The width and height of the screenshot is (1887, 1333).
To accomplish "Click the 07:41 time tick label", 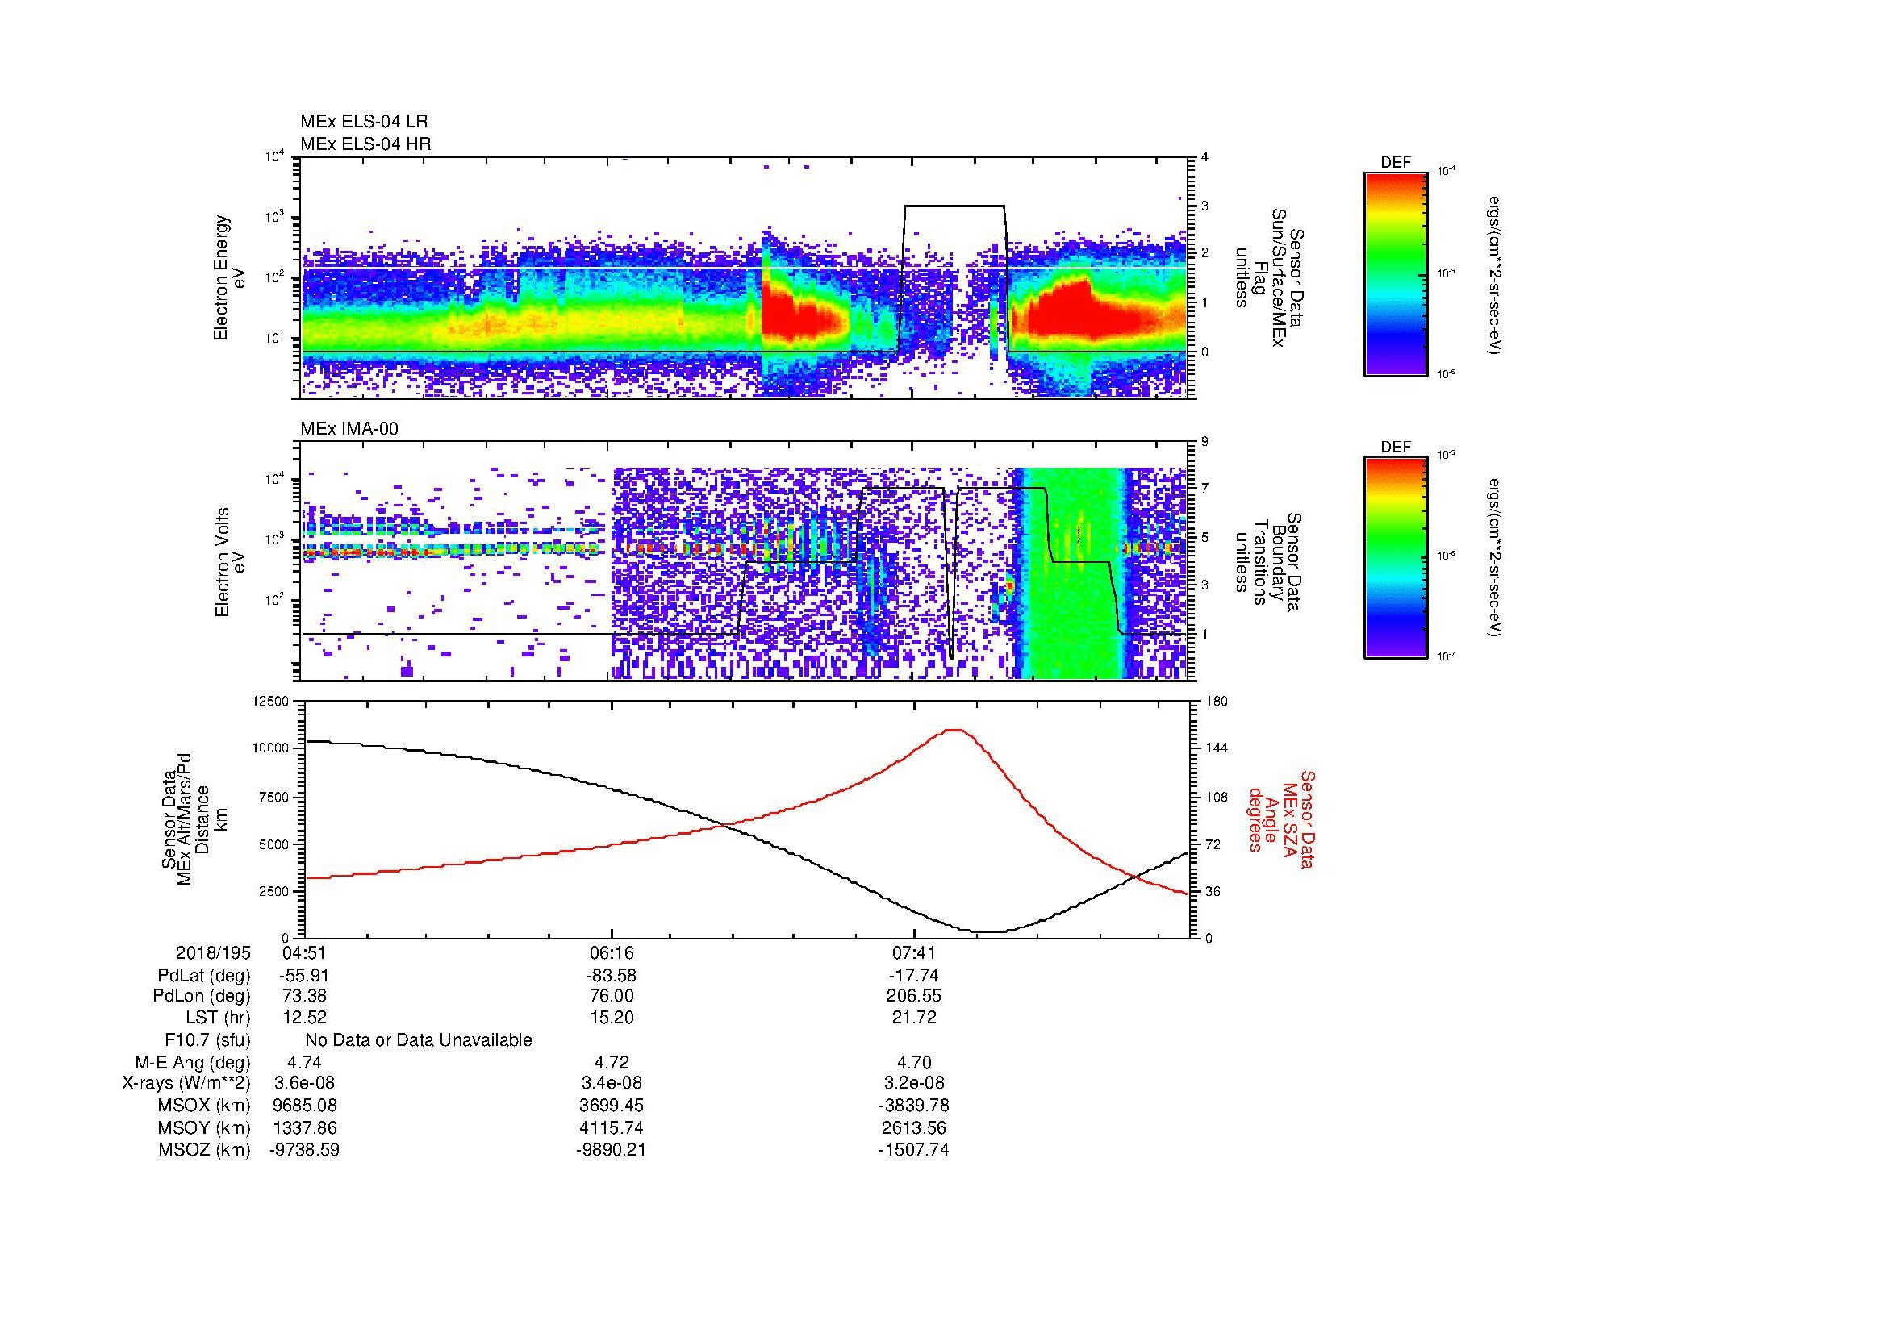I will [913, 952].
